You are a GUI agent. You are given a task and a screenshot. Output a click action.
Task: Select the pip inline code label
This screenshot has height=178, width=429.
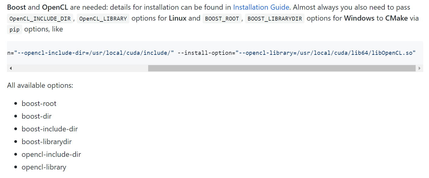14,29
